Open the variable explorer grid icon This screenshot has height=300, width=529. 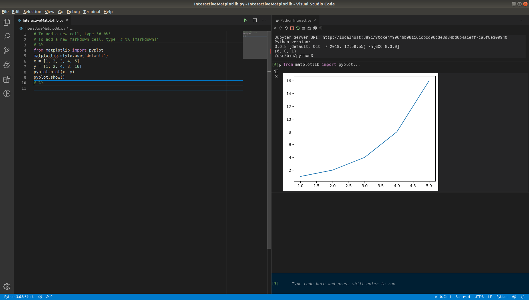pyautogui.click(x=303, y=28)
